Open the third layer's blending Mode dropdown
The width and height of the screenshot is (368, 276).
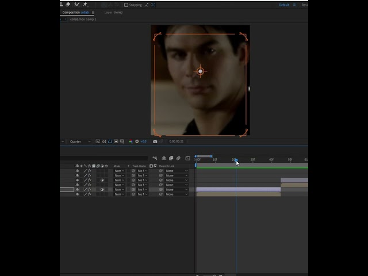pyautogui.click(x=119, y=180)
